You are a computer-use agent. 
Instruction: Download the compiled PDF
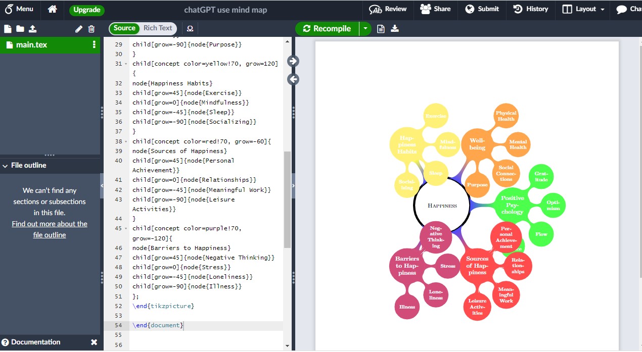click(395, 28)
